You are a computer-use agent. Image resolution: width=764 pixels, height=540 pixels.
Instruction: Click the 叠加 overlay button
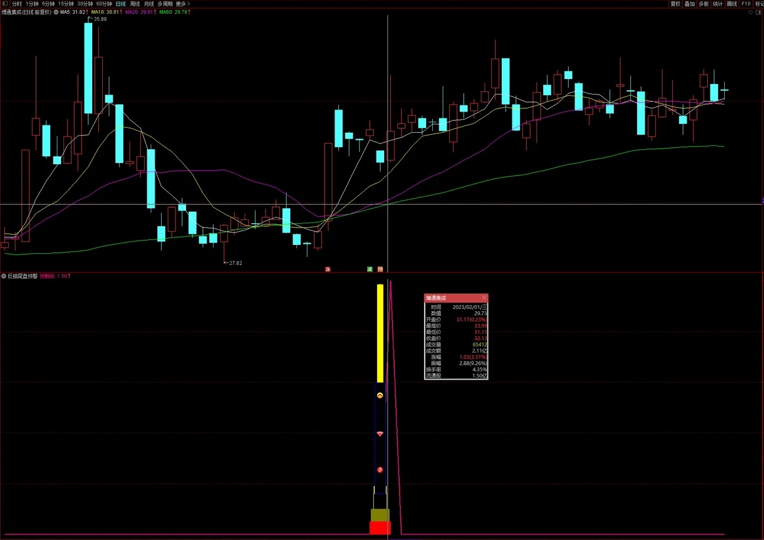[x=689, y=4]
